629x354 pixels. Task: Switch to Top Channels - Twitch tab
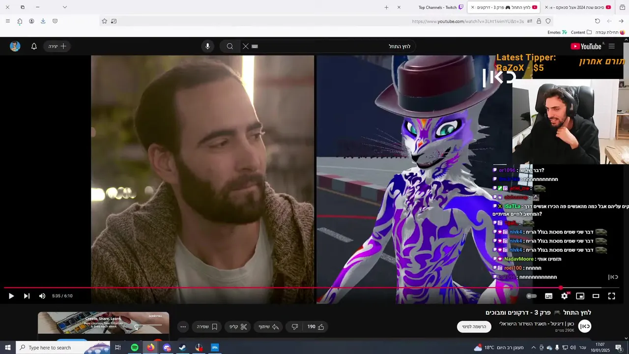pos(441,7)
